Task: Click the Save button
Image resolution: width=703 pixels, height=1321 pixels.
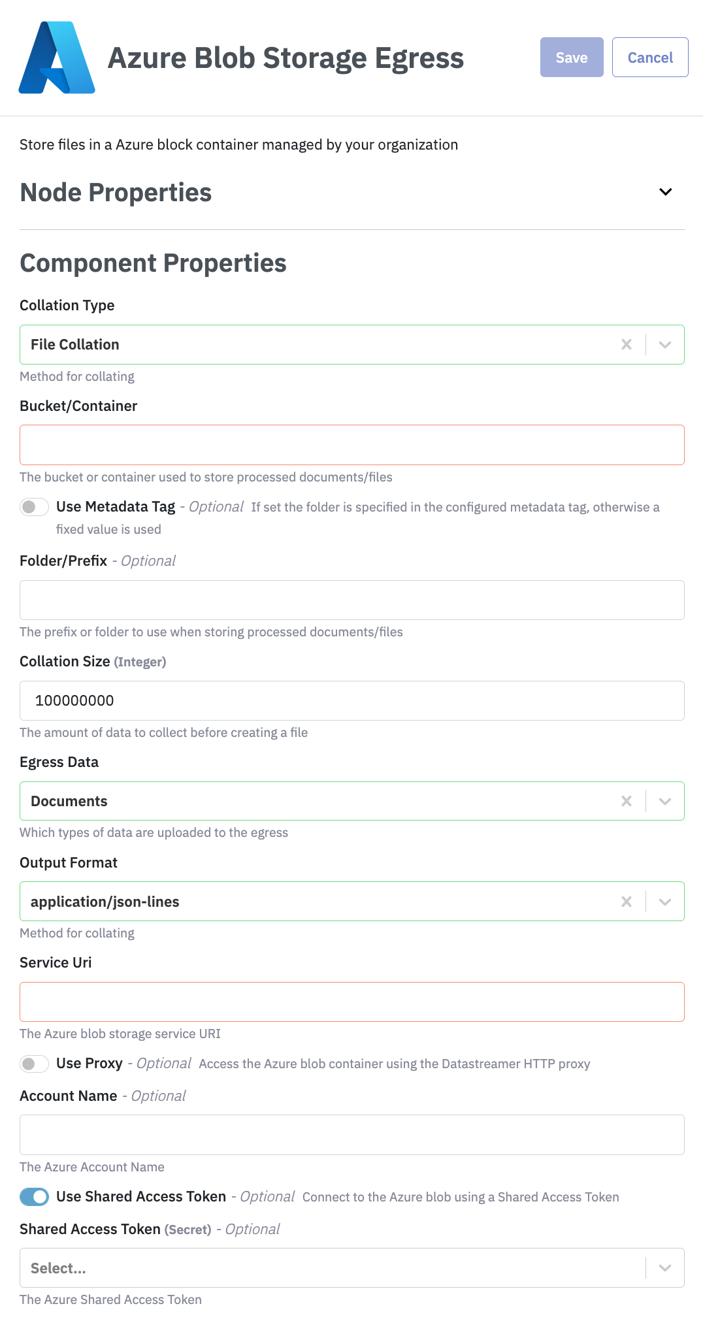Action: [571, 57]
